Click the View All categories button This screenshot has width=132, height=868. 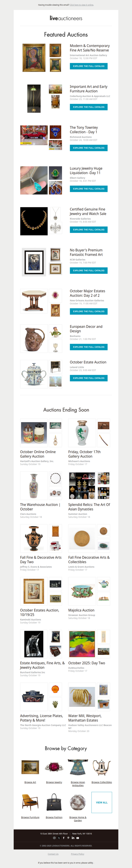click(102, 802)
